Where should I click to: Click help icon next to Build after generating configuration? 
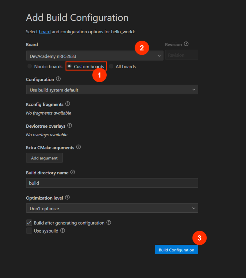coord(109,223)
